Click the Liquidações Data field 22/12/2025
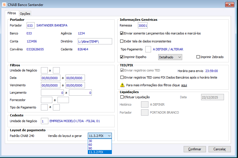Image resolution: width=238 pixels, height=158 pixels. (212, 97)
